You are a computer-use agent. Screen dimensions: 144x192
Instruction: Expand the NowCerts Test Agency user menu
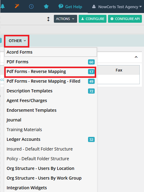point(117,7)
